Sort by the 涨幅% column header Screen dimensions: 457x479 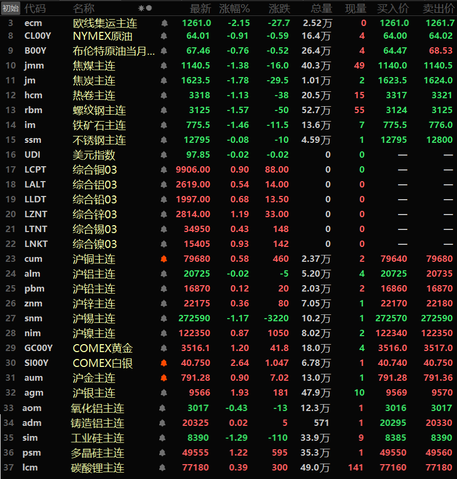coord(235,8)
